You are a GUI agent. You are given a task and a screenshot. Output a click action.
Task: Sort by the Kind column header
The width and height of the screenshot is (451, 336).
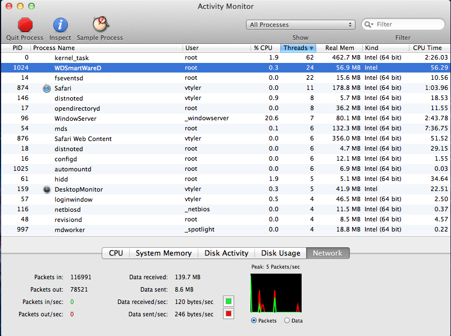click(x=386, y=48)
